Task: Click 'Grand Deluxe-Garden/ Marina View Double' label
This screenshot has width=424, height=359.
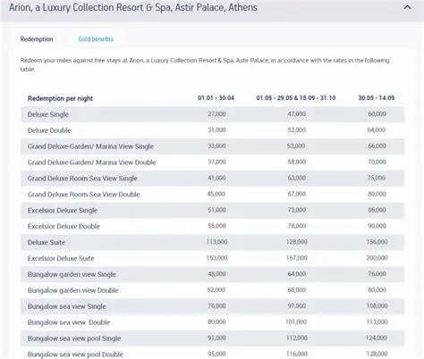Action: point(92,163)
